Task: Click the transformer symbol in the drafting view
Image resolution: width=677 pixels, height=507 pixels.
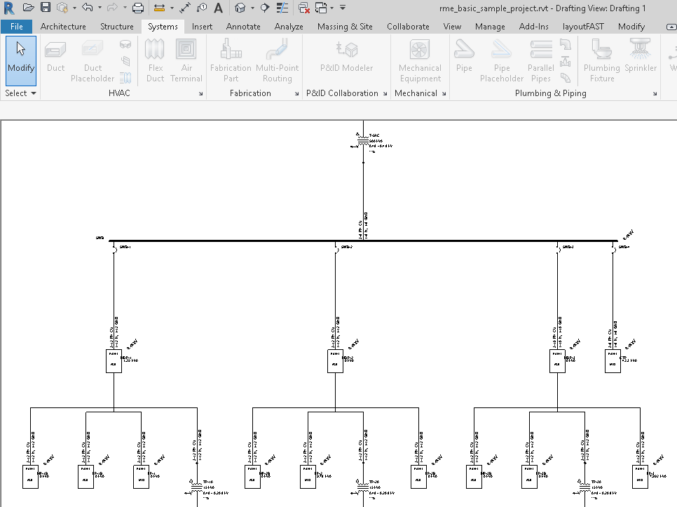Action: [x=362, y=140]
